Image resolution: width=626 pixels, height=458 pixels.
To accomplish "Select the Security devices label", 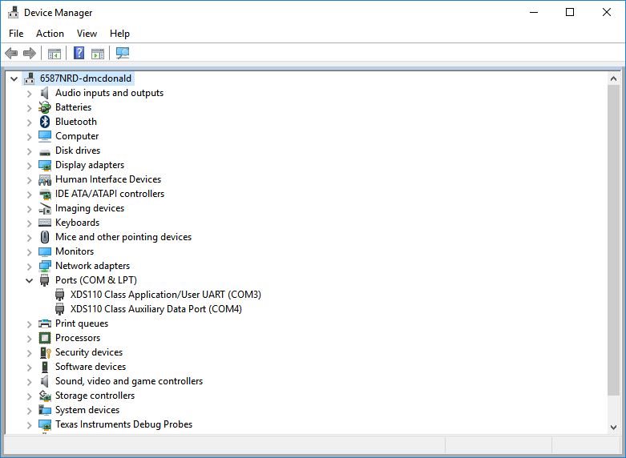I will [x=89, y=352].
